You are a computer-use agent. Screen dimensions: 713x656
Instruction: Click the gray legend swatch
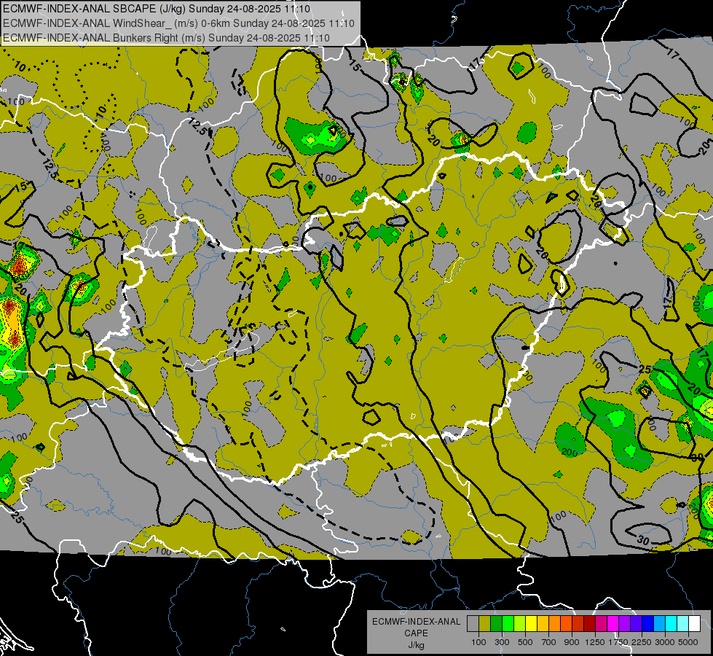click(x=473, y=624)
